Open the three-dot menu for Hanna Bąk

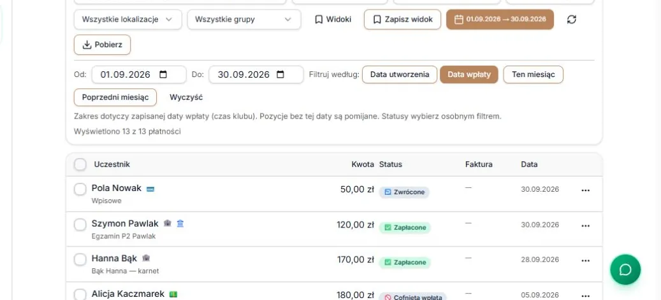click(x=586, y=261)
